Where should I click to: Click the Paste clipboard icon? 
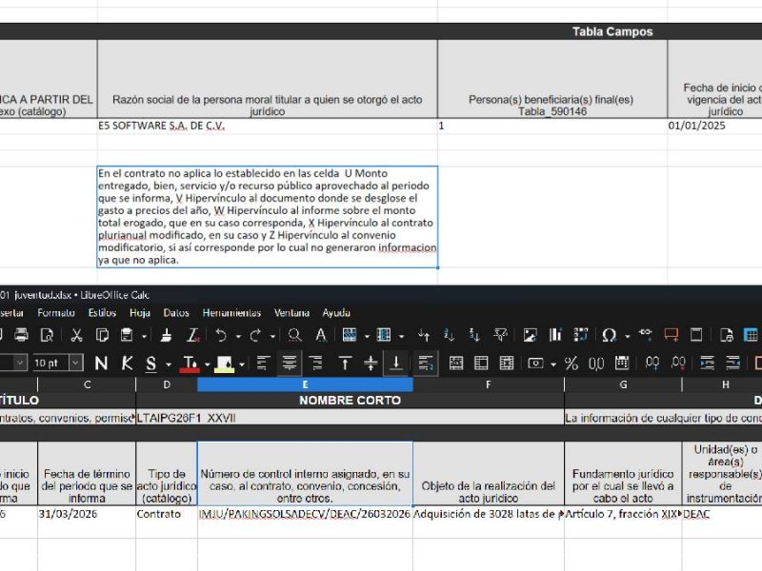[x=127, y=335]
